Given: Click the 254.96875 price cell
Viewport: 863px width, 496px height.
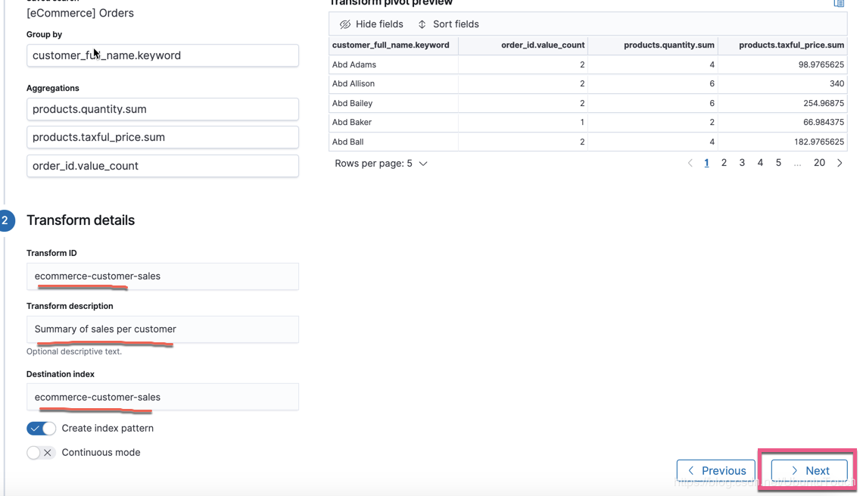Looking at the screenshot, I should (783, 103).
